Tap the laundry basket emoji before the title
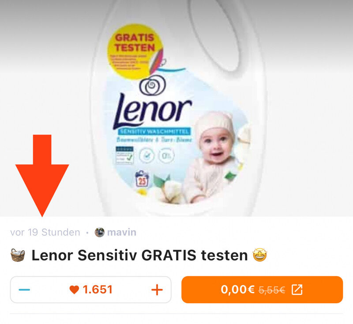 click(x=18, y=255)
